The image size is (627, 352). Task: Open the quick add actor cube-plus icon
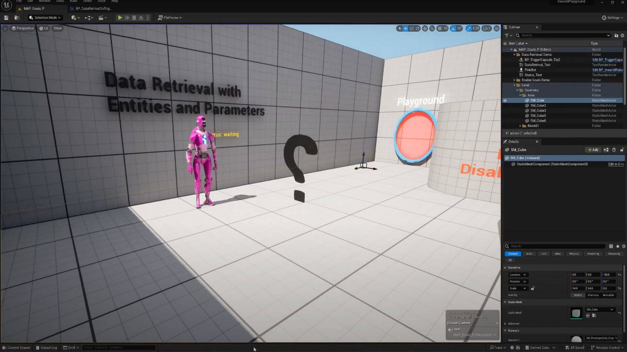(75, 18)
